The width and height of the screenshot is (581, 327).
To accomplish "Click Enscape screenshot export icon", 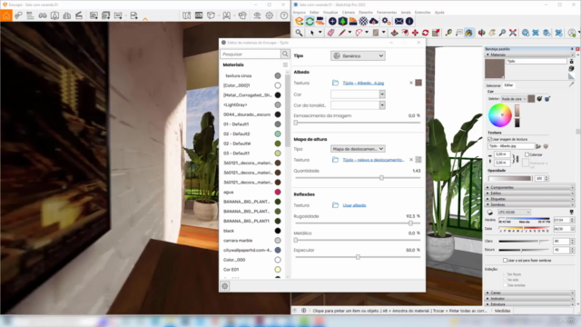I will click(94, 15).
